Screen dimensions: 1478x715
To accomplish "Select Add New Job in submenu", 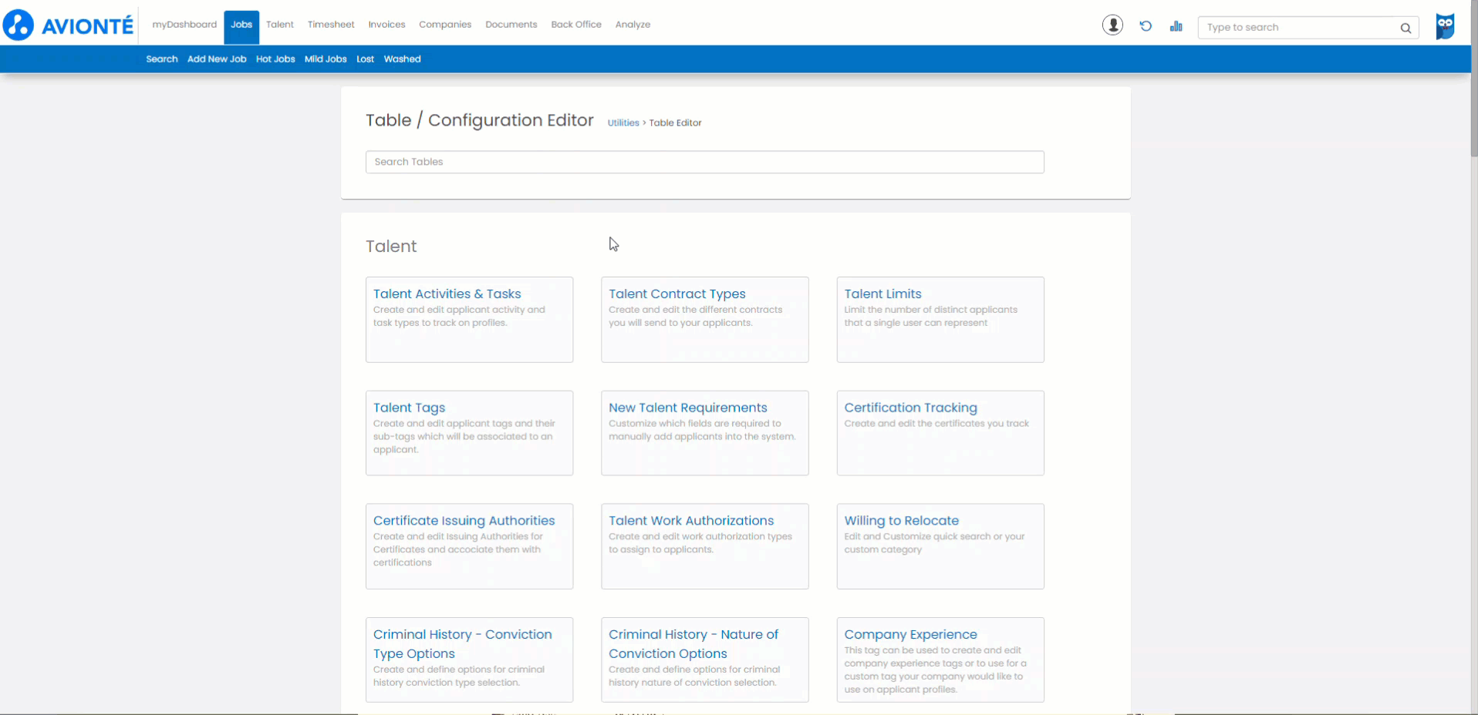I will coord(217,59).
